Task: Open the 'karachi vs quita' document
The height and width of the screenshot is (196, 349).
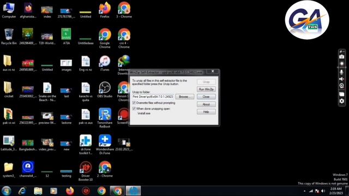Action: [x=86, y=91]
